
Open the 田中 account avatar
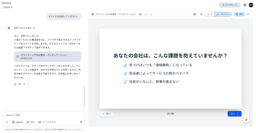pos(251,5)
